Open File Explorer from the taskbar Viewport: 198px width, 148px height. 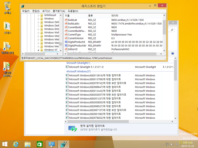pyautogui.click(x=28, y=144)
